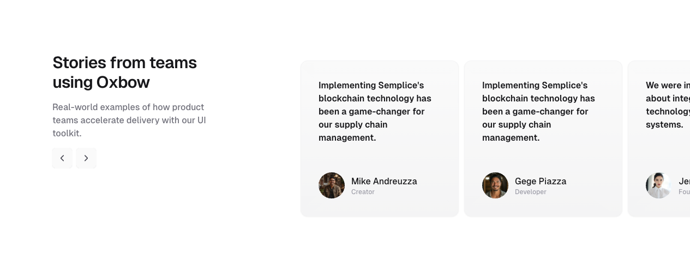
Task: Click Gege Piazza's avatar photo
Action: pos(495,185)
